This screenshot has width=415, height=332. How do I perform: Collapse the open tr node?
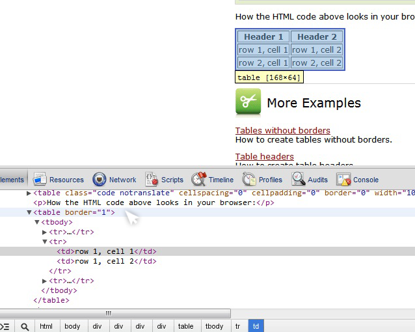[x=45, y=242]
